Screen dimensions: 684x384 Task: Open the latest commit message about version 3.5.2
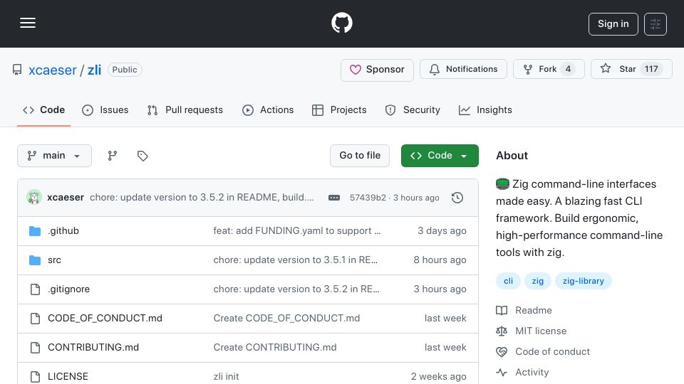[202, 197]
